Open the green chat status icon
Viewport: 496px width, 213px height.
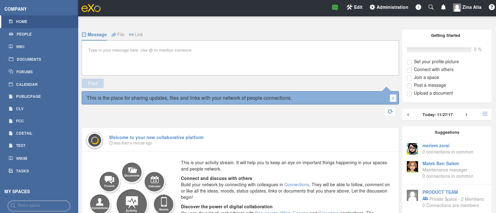point(335,7)
